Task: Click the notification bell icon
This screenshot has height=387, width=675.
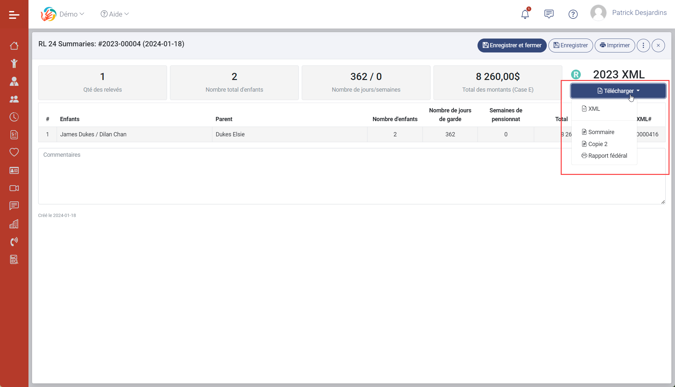Action: tap(525, 14)
